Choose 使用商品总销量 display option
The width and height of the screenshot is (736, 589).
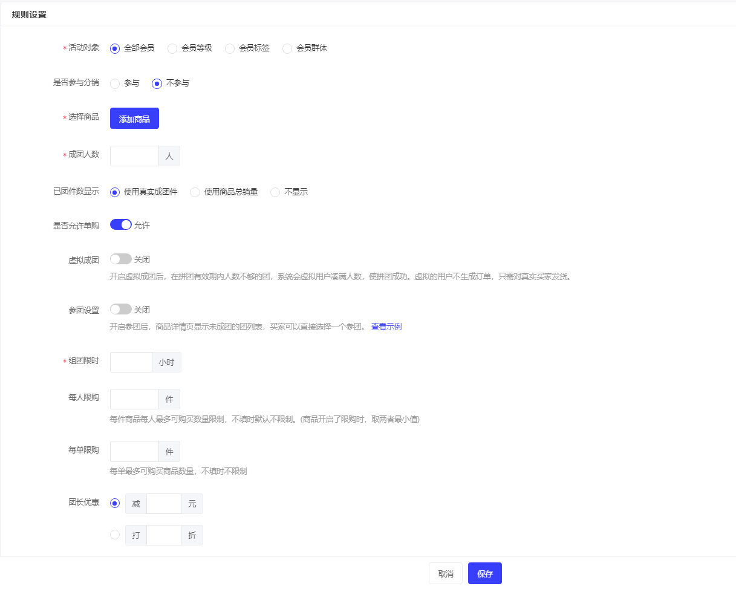click(x=195, y=192)
